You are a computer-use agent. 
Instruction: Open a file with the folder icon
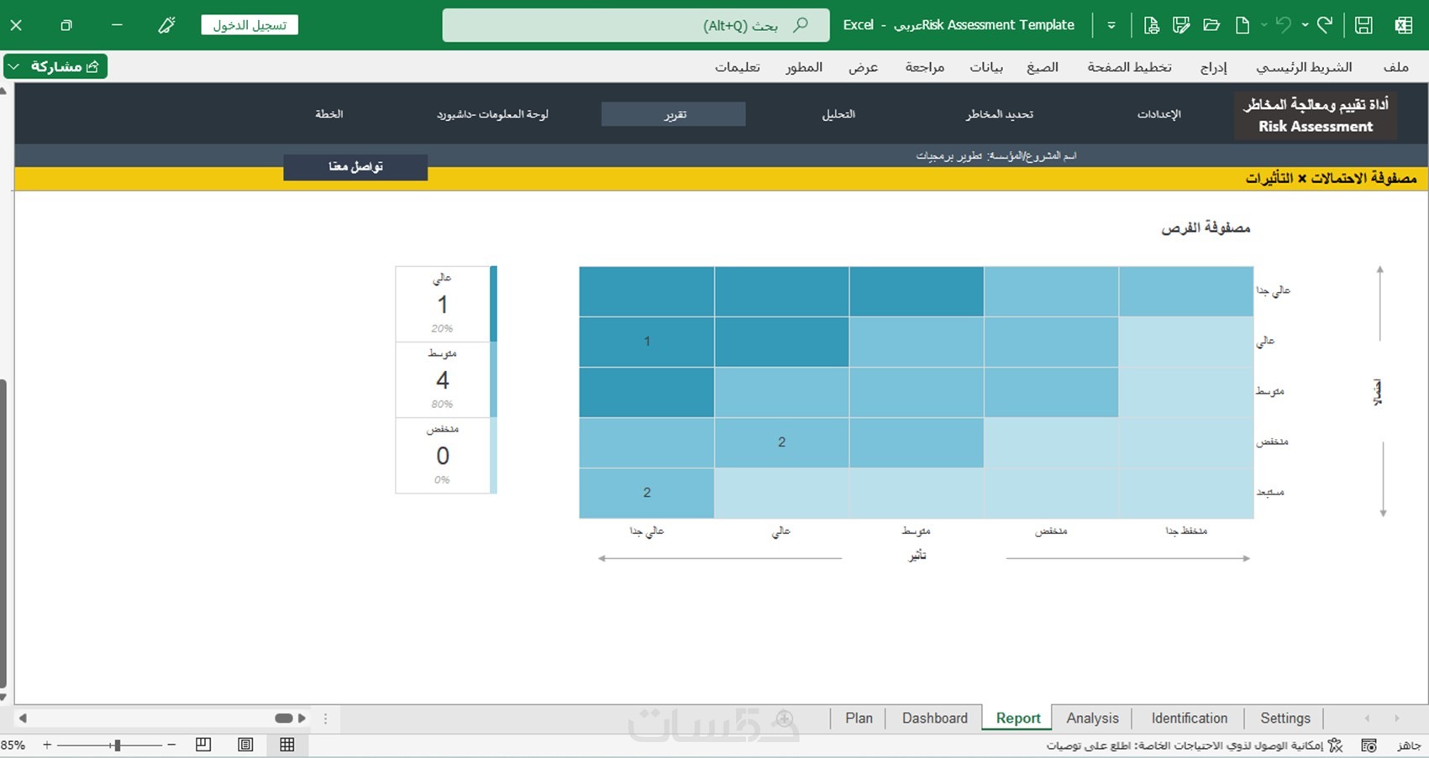click(x=1211, y=25)
